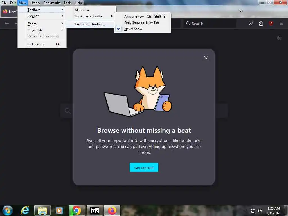The height and width of the screenshot is (216, 288).
Task: Click the Show desktop strip
Action: pos(286,211)
